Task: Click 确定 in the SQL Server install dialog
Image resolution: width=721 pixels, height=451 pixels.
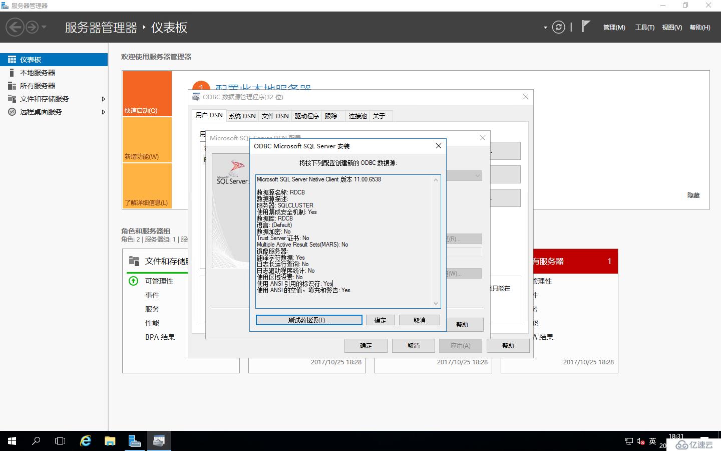Action: click(381, 320)
